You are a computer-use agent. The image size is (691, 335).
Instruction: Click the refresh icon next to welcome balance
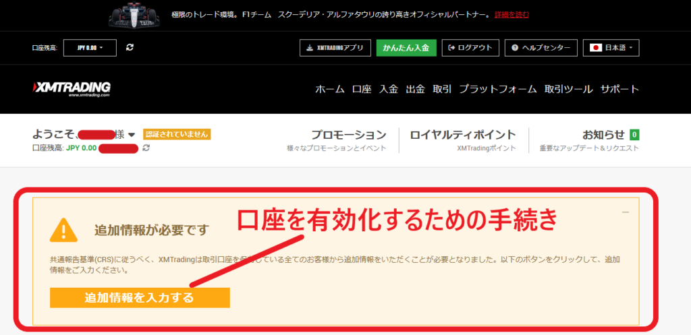pos(146,148)
